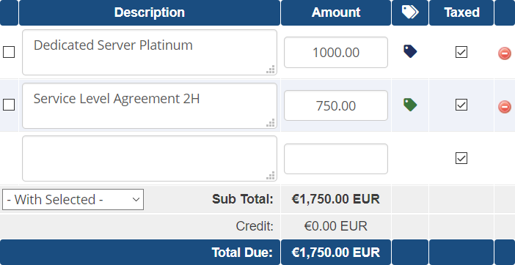Grab the resize handle of Dedicated Server description
Viewport: 515px width, 265px height.
click(x=271, y=70)
